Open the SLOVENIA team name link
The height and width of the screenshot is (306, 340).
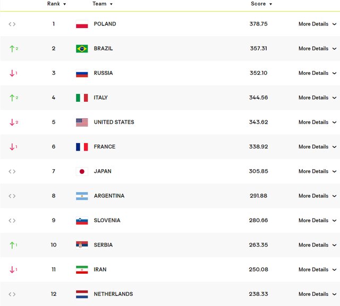click(107, 221)
